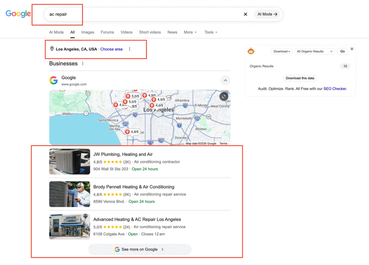369x265 pixels.
Task: Click the Google G favicon
Action: (54, 80)
